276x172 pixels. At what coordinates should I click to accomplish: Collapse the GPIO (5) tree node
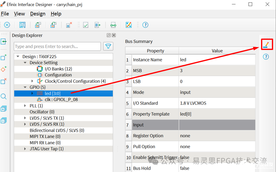(25, 87)
